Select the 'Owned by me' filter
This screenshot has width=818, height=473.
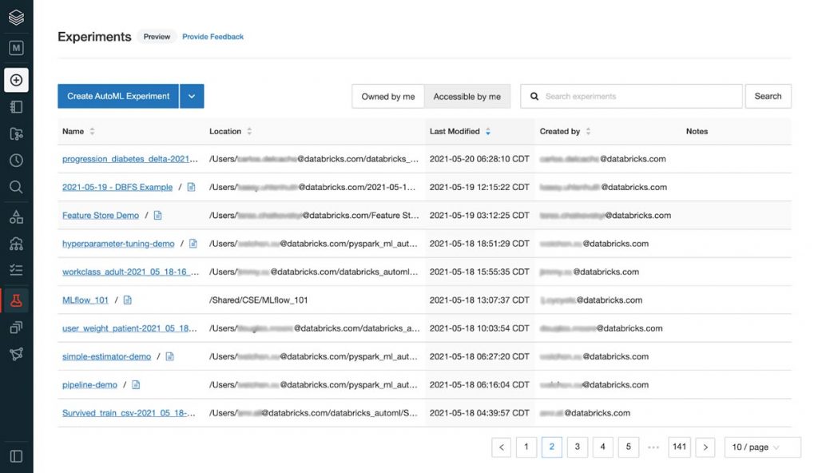click(387, 97)
